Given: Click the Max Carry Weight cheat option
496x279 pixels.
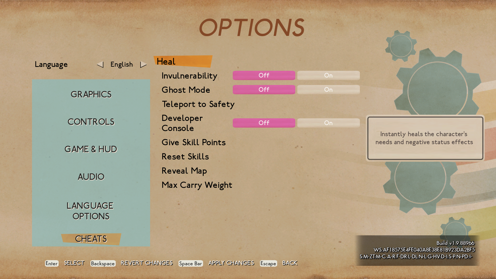Looking at the screenshot, I should pyautogui.click(x=197, y=185).
